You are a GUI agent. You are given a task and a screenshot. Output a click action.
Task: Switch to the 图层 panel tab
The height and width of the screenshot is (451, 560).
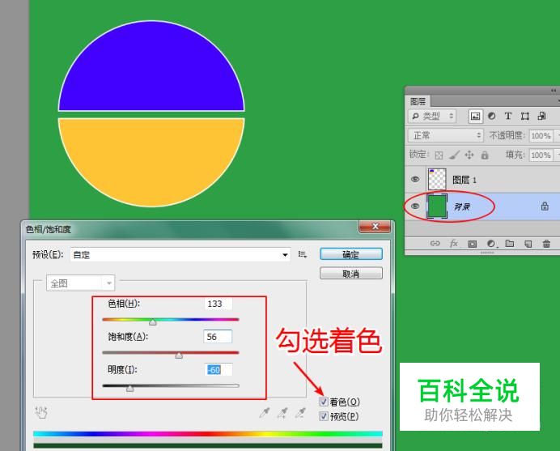click(418, 101)
